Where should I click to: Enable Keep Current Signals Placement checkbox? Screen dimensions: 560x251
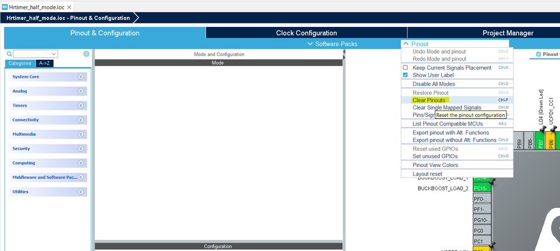(405, 67)
